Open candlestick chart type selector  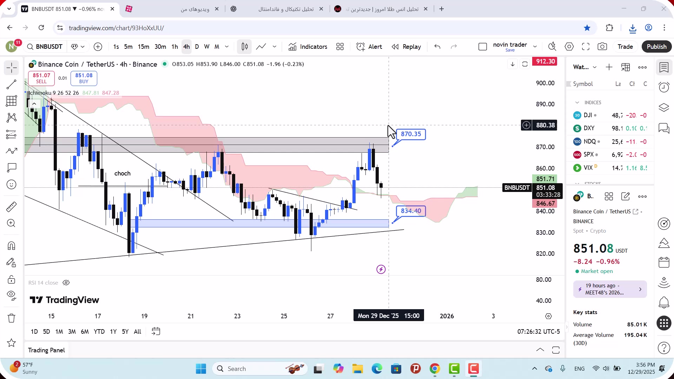tap(245, 47)
